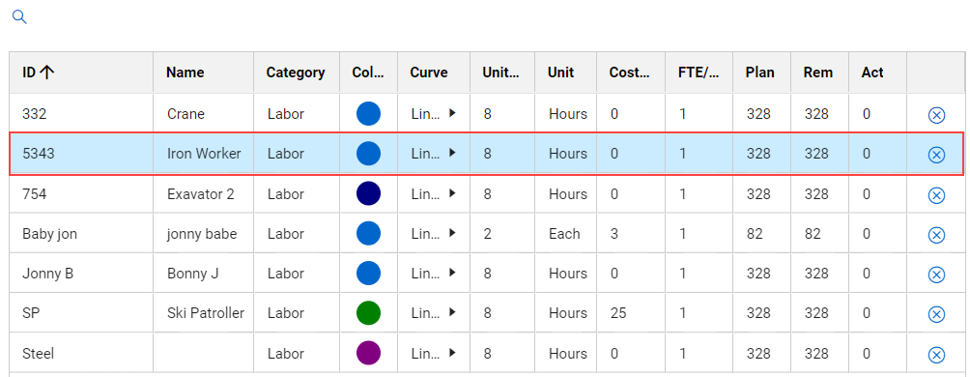
Task: Delete the Steel resource row
Action: [x=936, y=355]
